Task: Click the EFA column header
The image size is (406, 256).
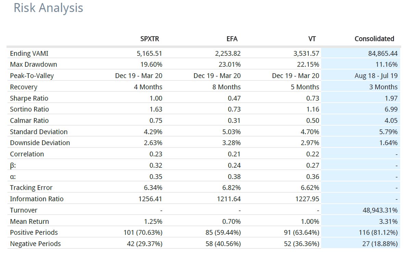Action: pyautogui.click(x=232, y=39)
